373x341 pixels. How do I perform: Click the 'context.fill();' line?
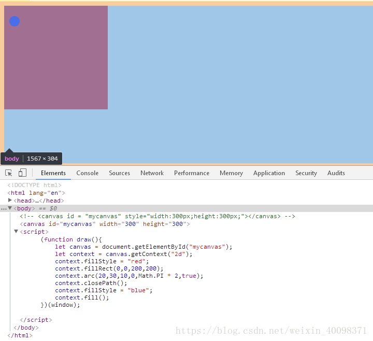82,297
